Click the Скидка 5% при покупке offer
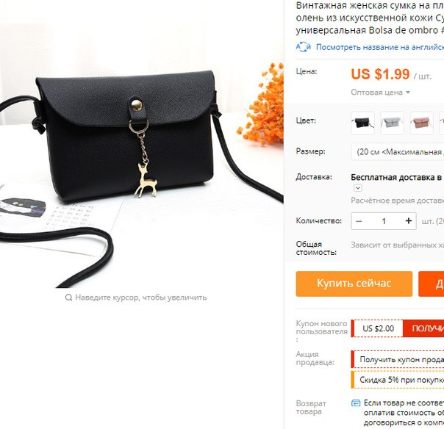444x429 pixels. click(x=398, y=380)
